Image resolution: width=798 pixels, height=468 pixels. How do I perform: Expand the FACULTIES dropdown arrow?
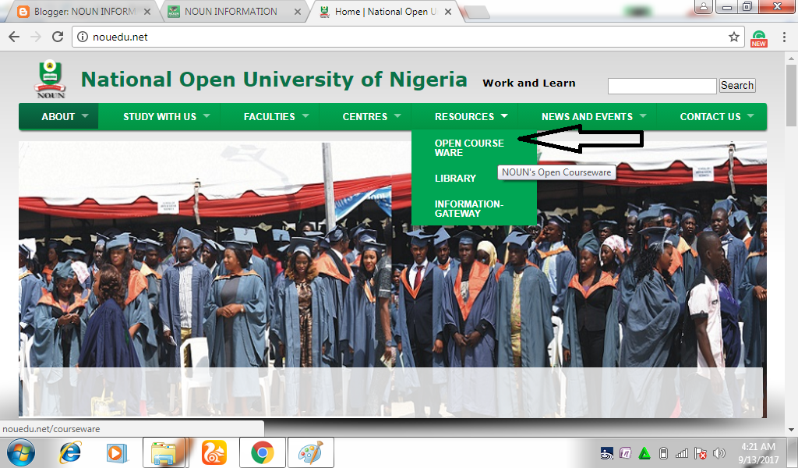305,116
